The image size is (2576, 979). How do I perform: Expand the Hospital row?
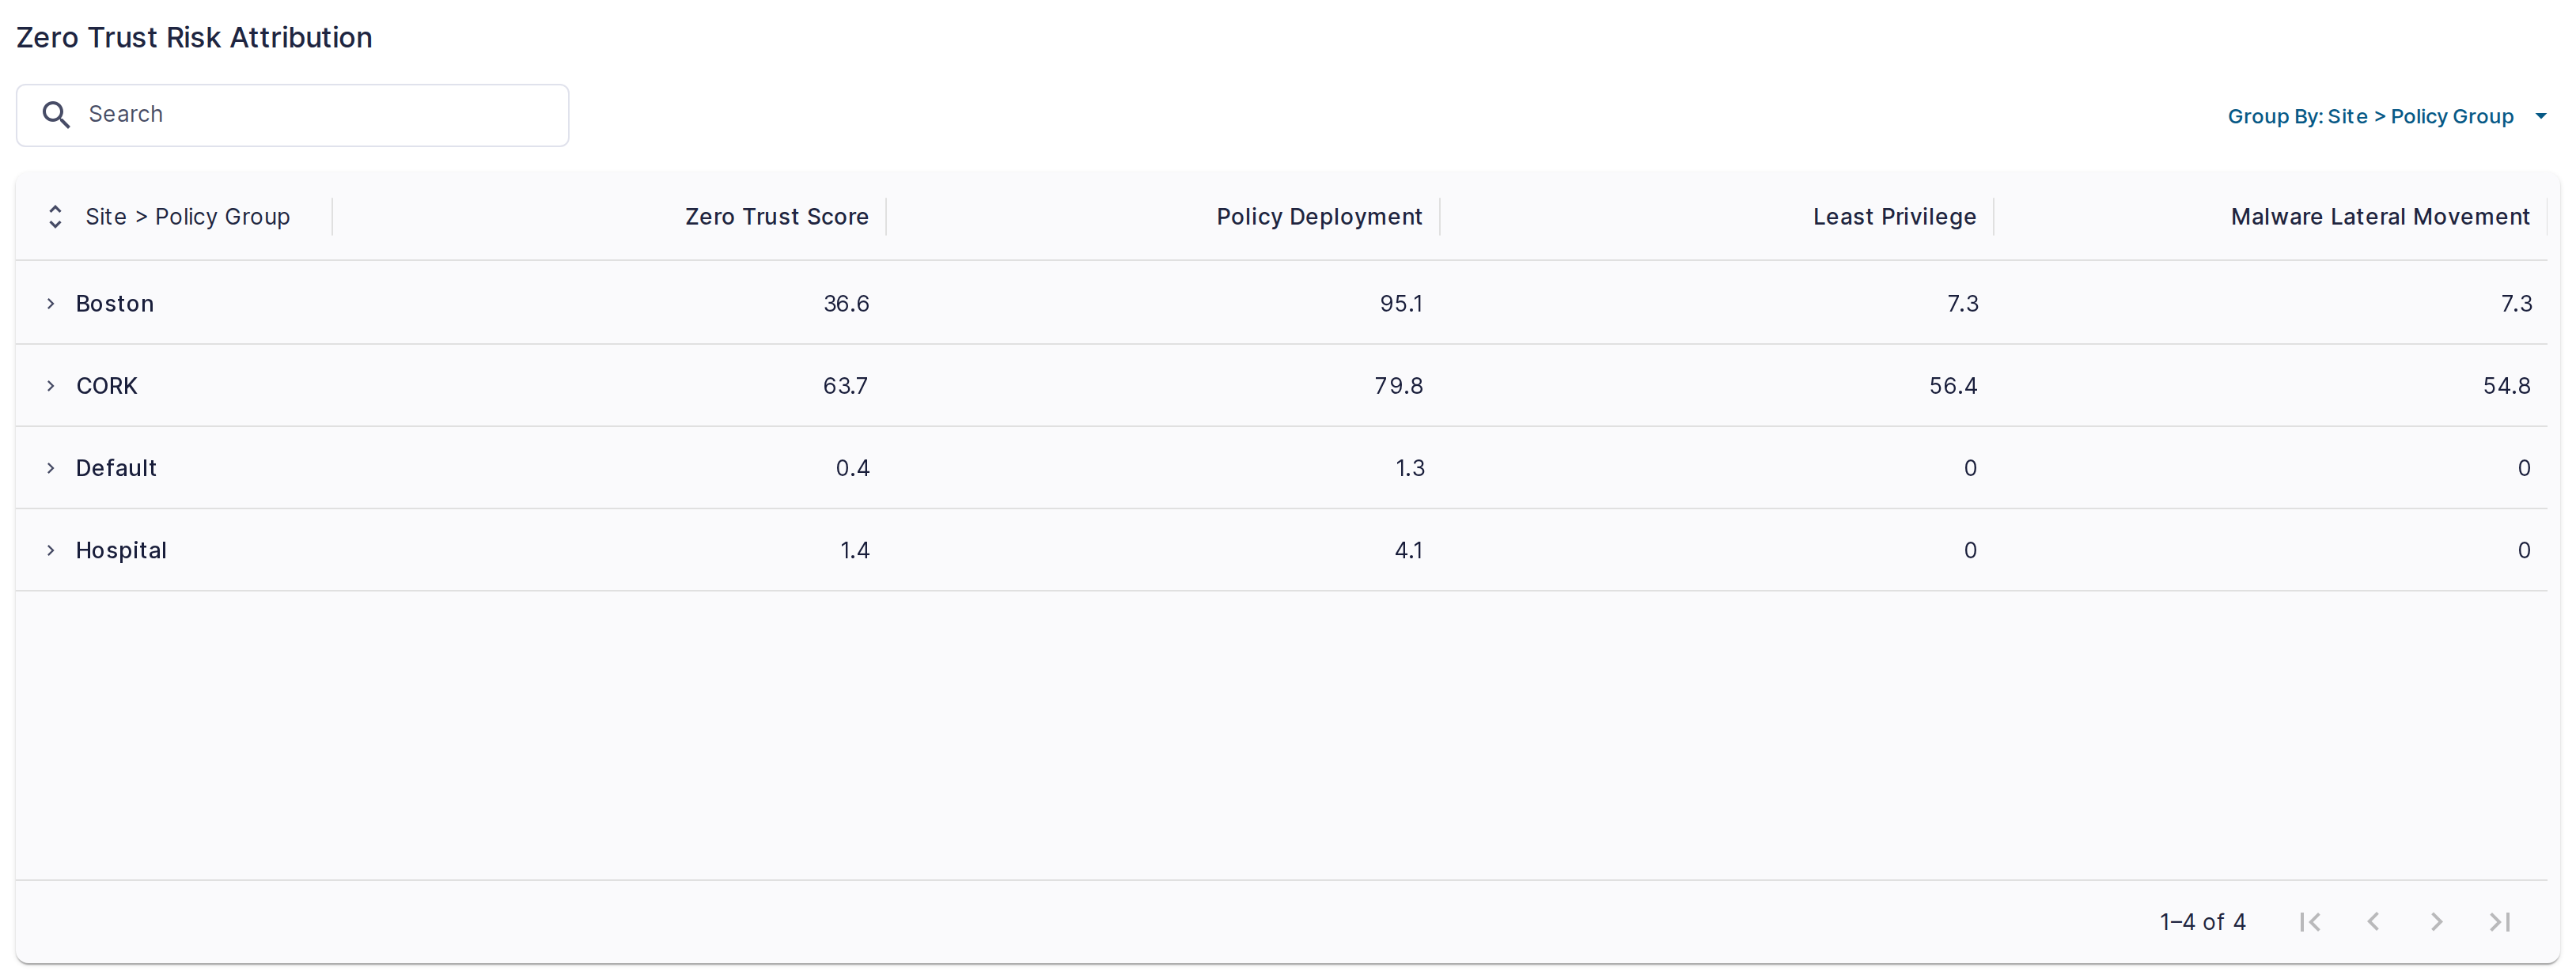coord(50,551)
